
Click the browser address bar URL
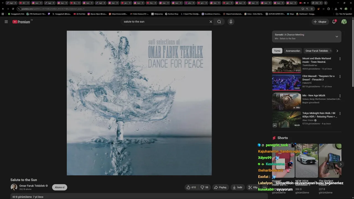click(53, 9)
